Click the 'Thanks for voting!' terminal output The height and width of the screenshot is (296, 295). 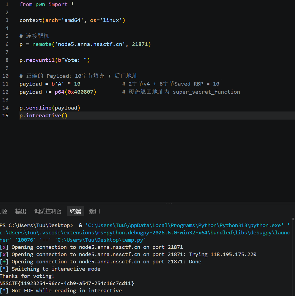click(x=27, y=276)
